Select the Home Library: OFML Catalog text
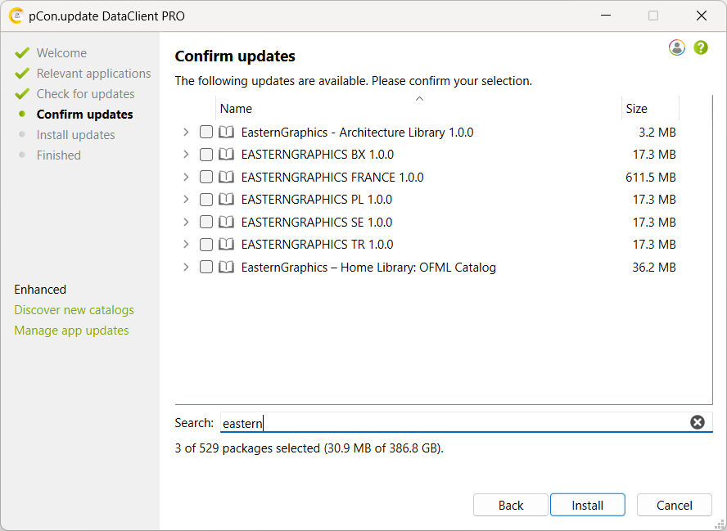 tap(368, 268)
